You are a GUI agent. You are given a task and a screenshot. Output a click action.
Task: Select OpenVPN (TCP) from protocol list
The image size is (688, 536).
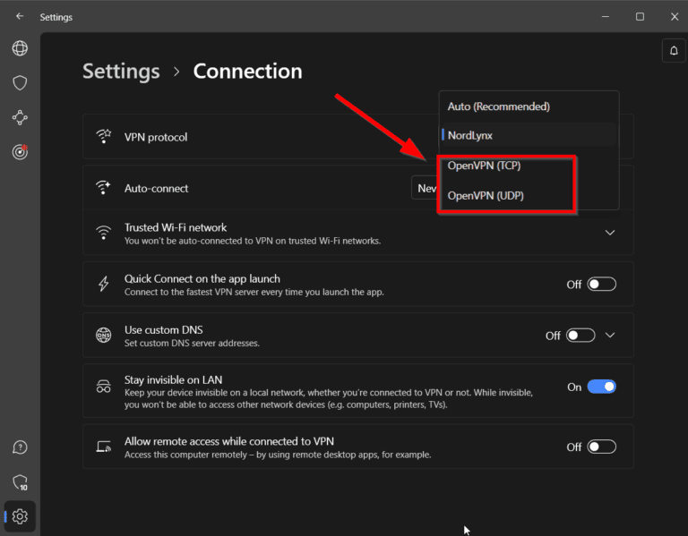[484, 166]
